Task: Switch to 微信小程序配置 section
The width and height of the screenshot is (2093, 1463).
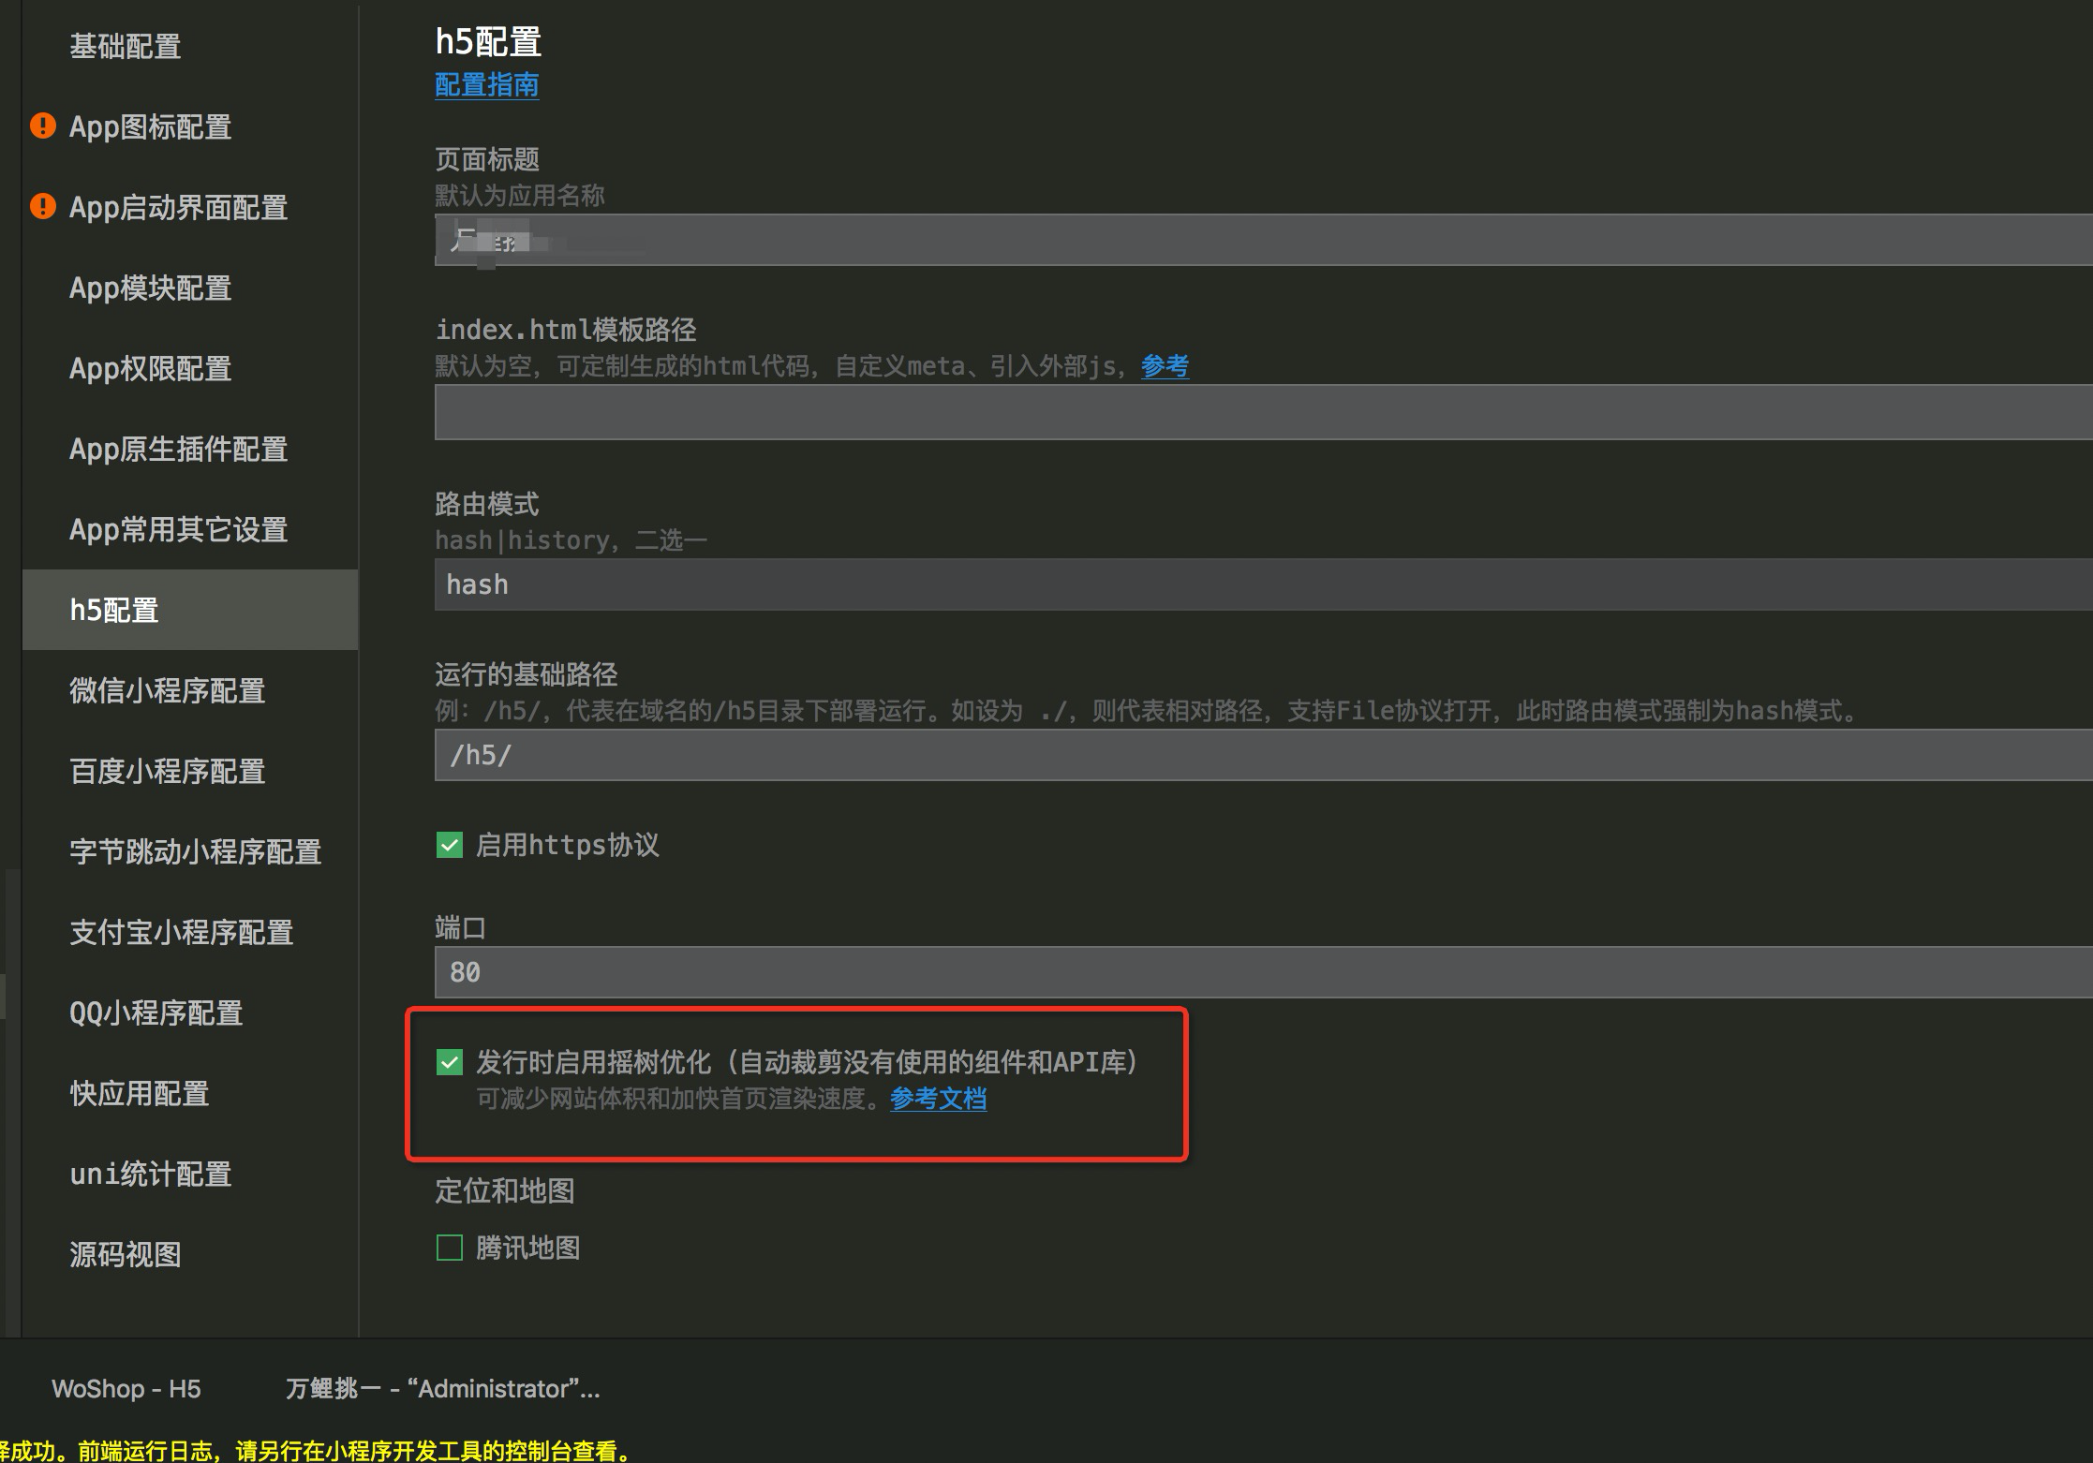Action: click(167, 690)
